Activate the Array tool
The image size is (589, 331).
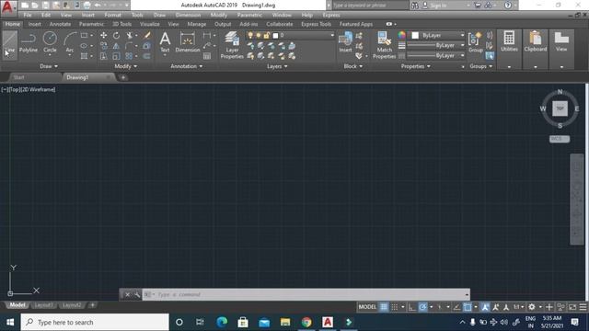tap(129, 56)
